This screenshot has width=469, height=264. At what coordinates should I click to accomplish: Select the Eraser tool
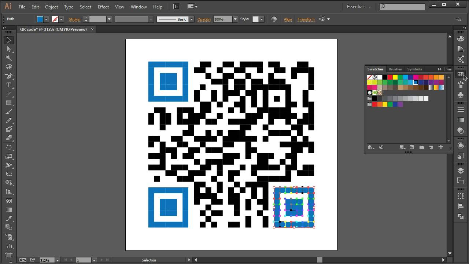[x=9, y=138]
